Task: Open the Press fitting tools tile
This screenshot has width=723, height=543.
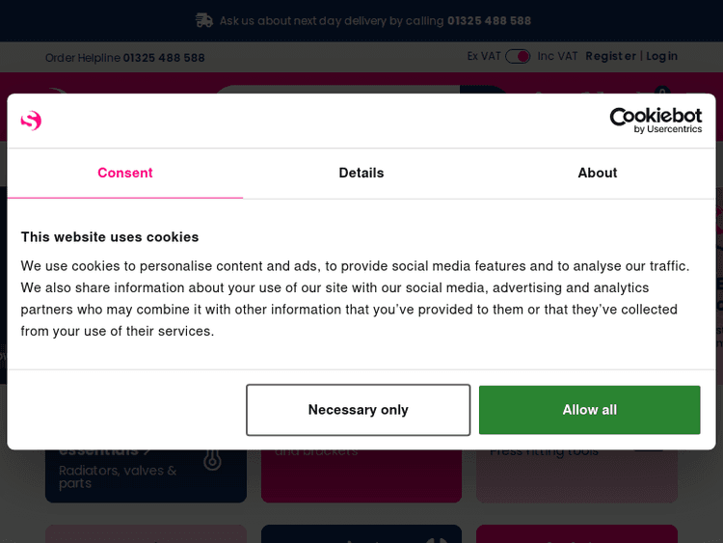Action: pyautogui.click(x=576, y=476)
